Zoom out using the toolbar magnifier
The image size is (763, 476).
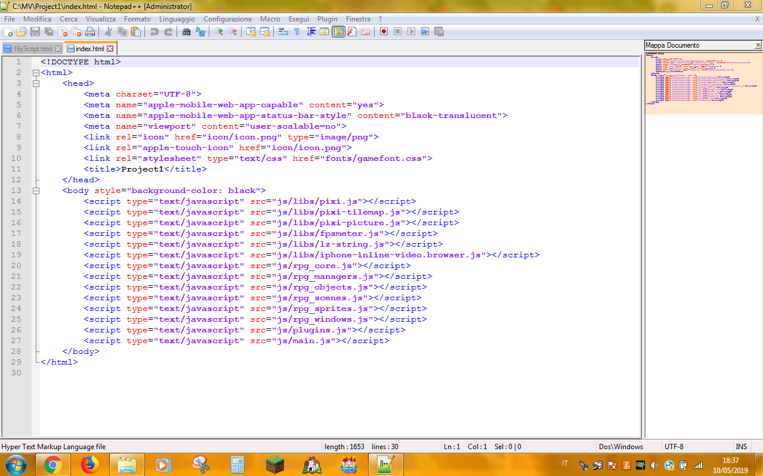233,32
